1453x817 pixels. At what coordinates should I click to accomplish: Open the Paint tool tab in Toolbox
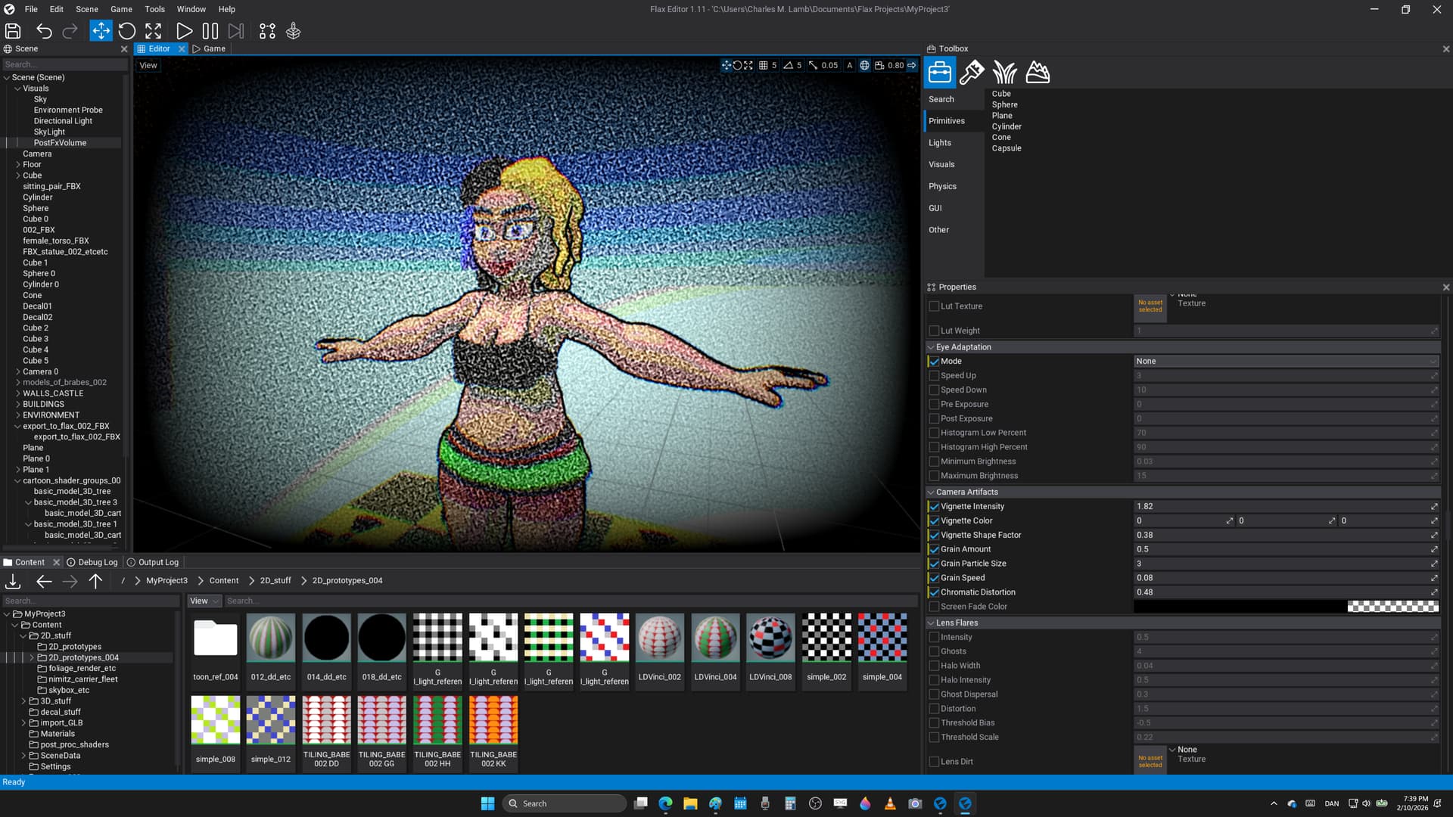[972, 73]
